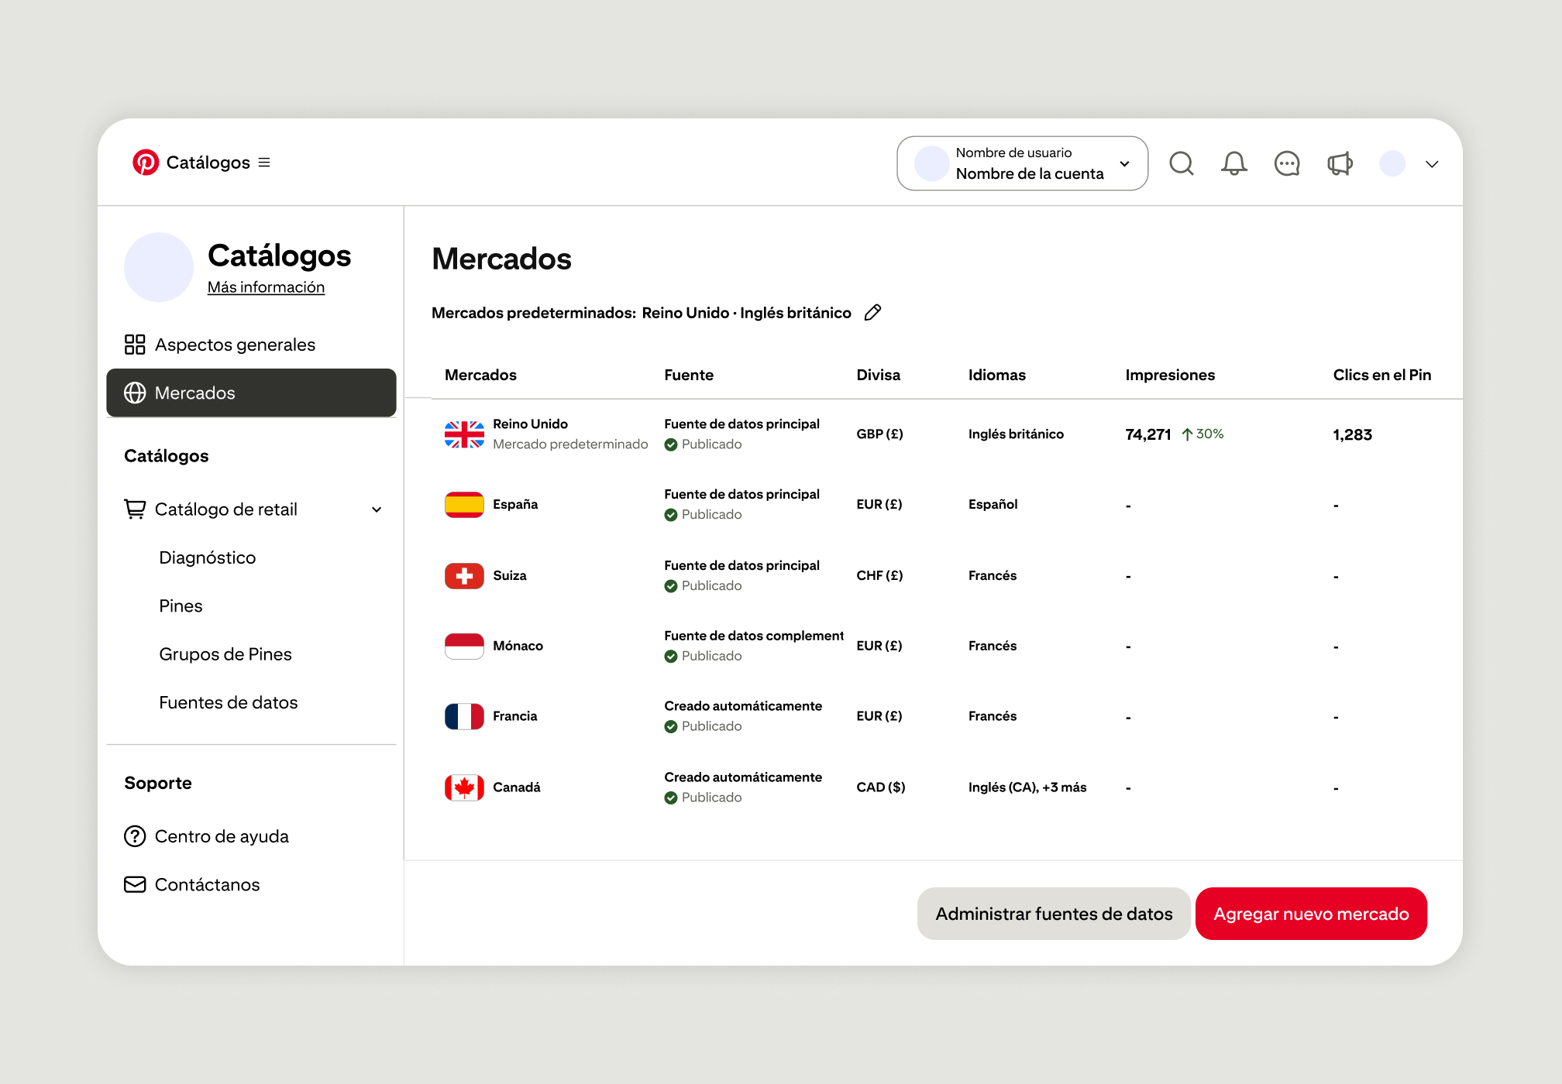Click the envelope icon beside Contáctanos
The image size is (1562, 1084).
pyautogui.click(x=135, y=884)
